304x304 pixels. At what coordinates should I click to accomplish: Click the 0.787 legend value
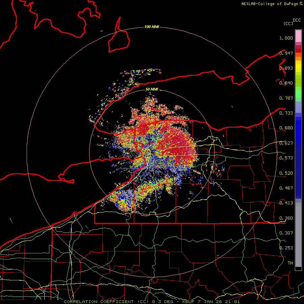286,98
